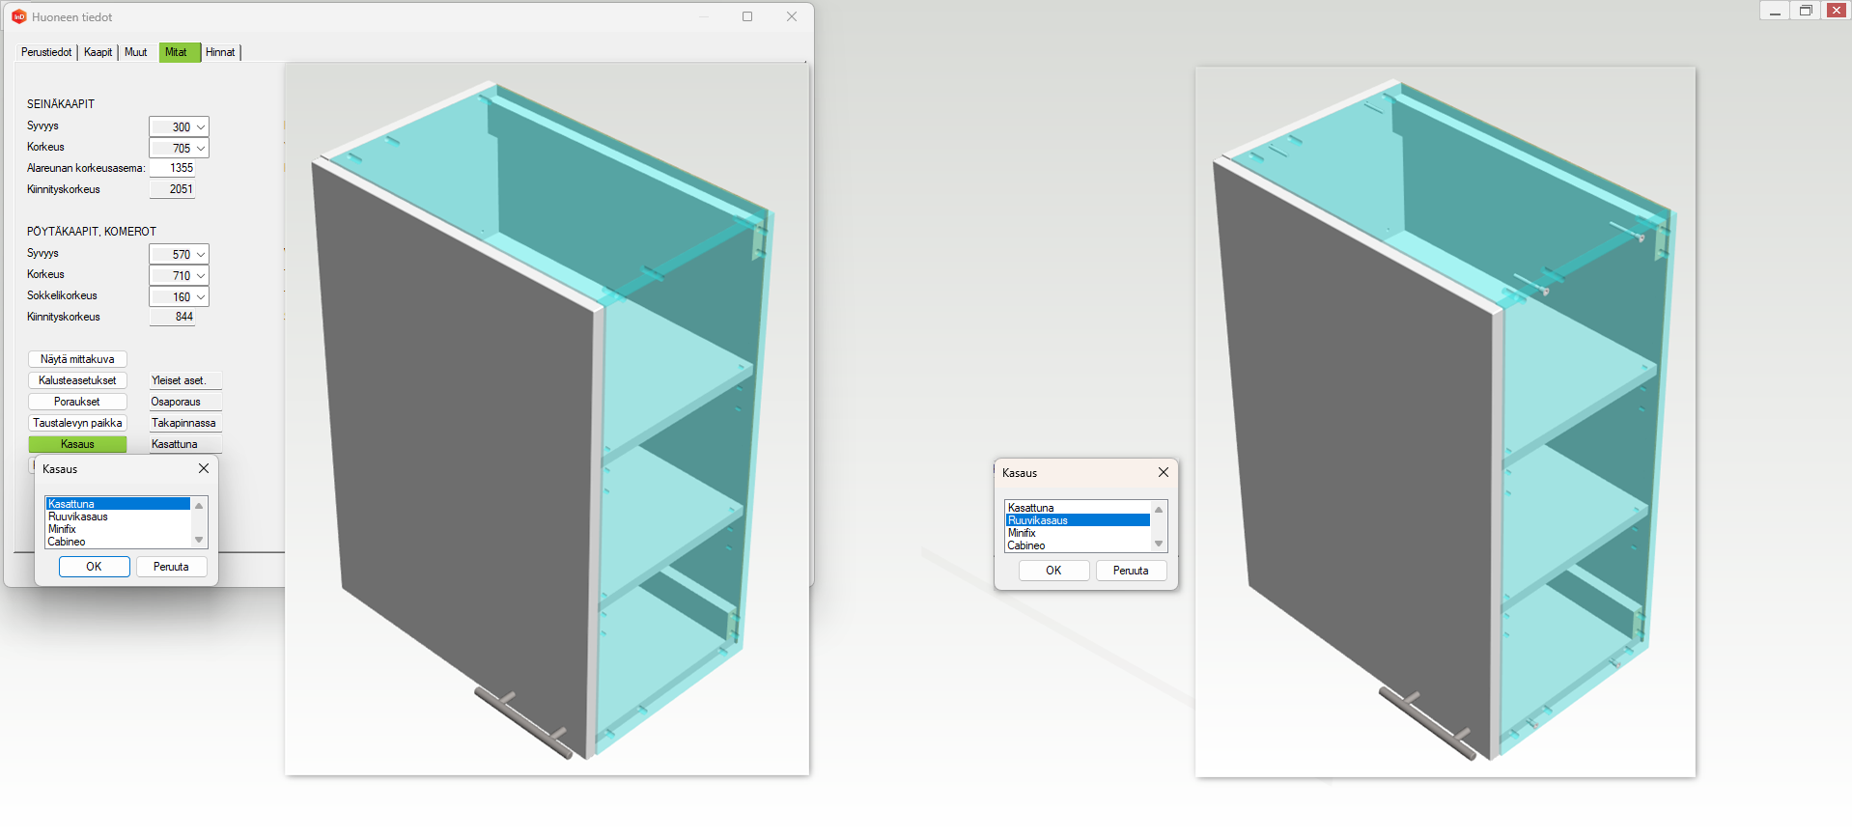Image resolution: width=1852 pixels, height=838 pixels.
Task: Choose Cabineo in the left Kasaus list
Action: (68, 542)
